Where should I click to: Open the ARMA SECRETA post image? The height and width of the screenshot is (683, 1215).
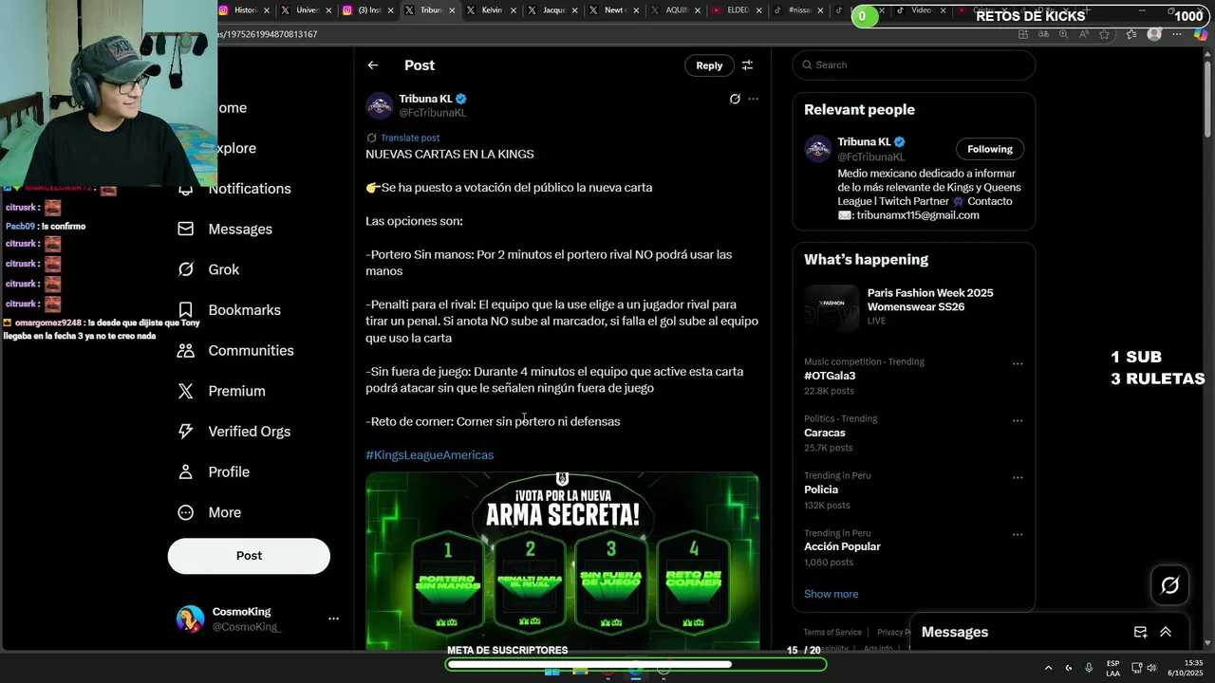click(x=562, y=561)
